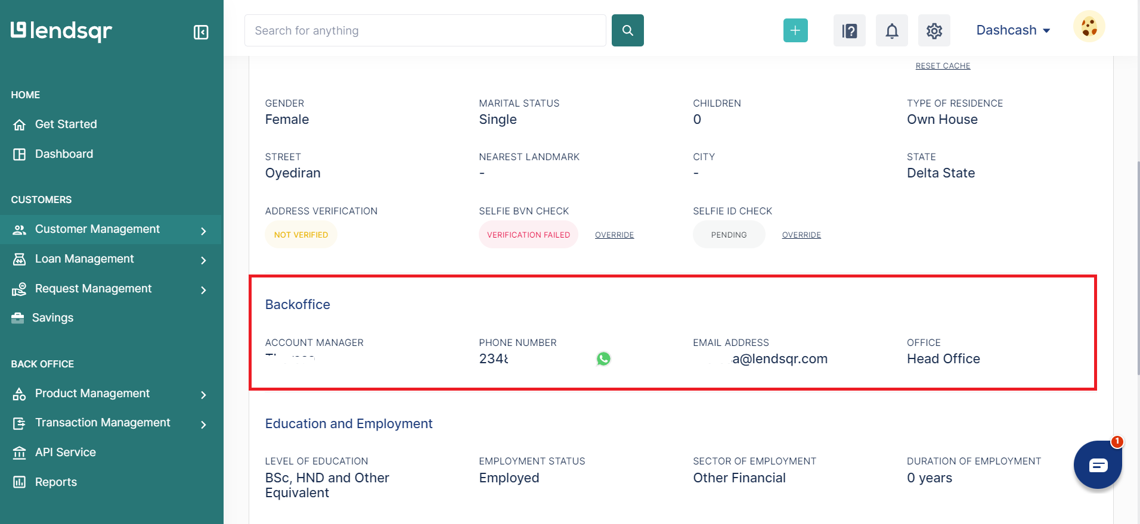Click the API Service bank icon
Screen dimensions: 1140x524
click(x=20, y=453)
